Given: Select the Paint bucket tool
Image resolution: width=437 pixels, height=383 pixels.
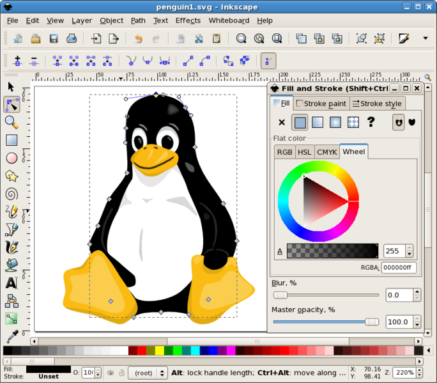Looking at the screenshot, I should pyautogui.click(x=11, y=265).
